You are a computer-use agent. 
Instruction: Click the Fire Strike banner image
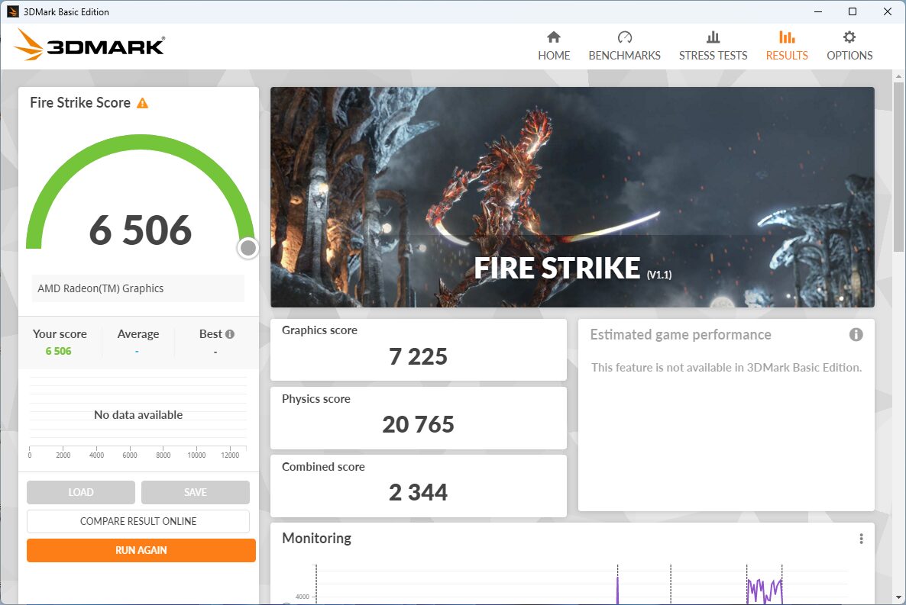572,197
